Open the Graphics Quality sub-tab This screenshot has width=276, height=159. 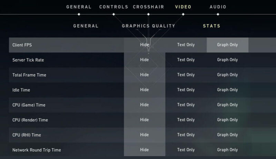(x=149, y=26)
